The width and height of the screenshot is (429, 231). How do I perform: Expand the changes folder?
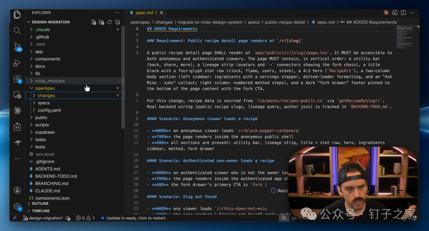click(46, 95)
